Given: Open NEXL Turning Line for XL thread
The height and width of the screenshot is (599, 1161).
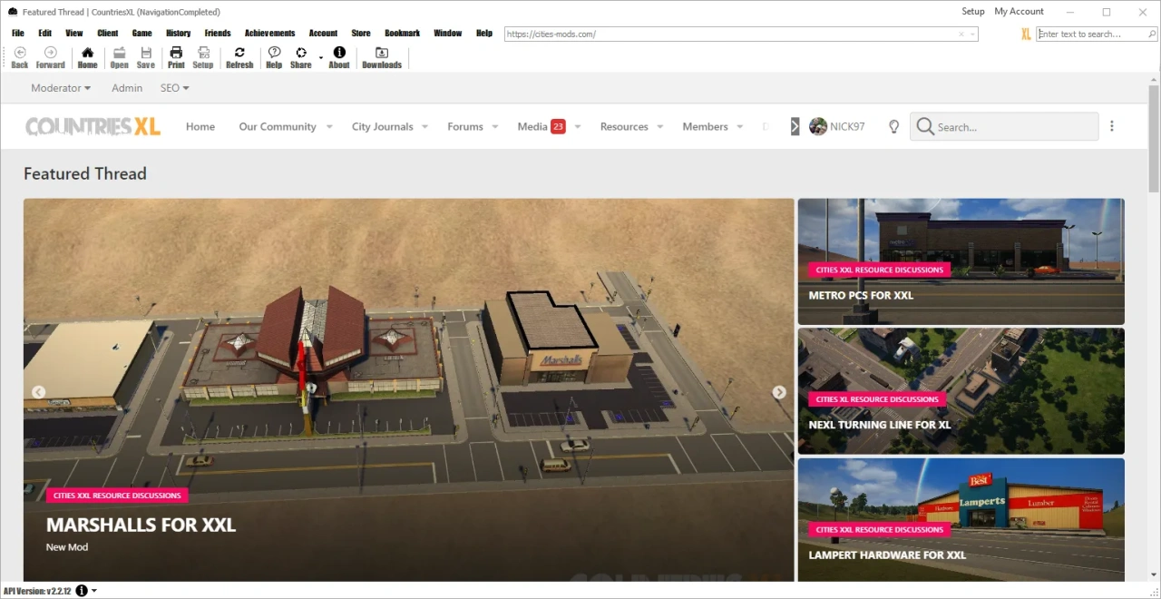Looking at the screenshot, I should [880, 425].
